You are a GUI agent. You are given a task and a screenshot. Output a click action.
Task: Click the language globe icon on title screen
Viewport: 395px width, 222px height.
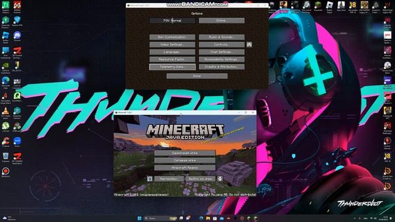(150, 179)
